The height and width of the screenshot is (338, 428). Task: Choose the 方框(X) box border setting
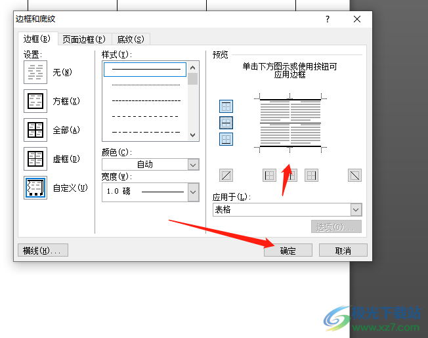tap(35, 101)
